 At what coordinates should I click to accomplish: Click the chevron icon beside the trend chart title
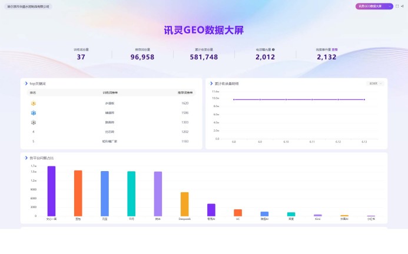pyautogui.click(x=211, y=83)
